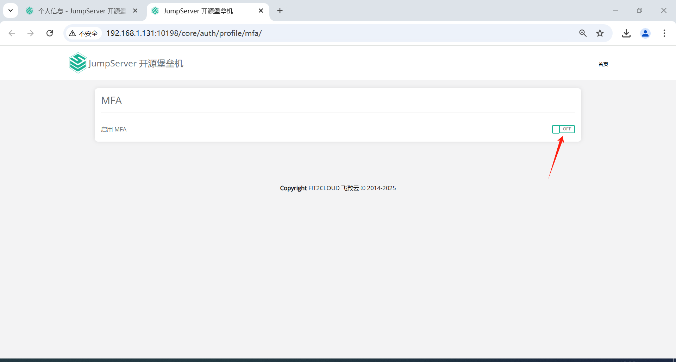Close the browser window

coord(664,11)
